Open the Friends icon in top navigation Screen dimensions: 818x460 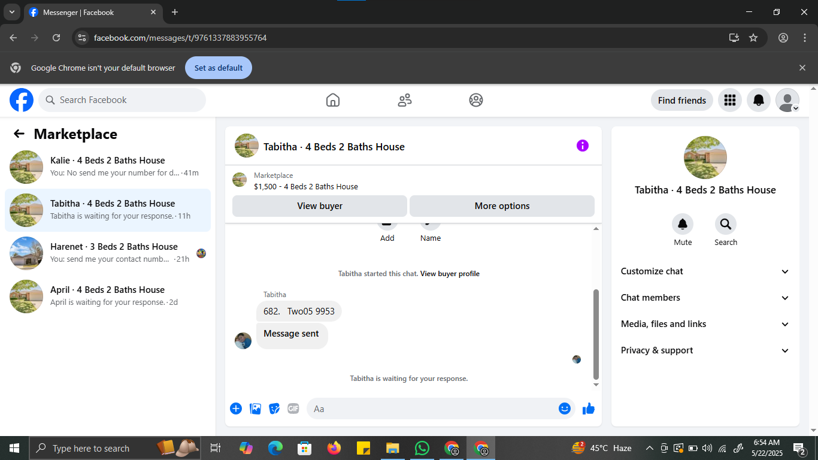point(405,100)
